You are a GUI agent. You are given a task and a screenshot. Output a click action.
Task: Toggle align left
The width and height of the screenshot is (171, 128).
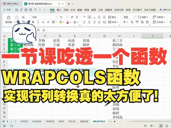pyautogui.click(x=84, y=22)
